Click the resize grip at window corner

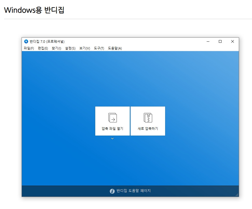237,195
